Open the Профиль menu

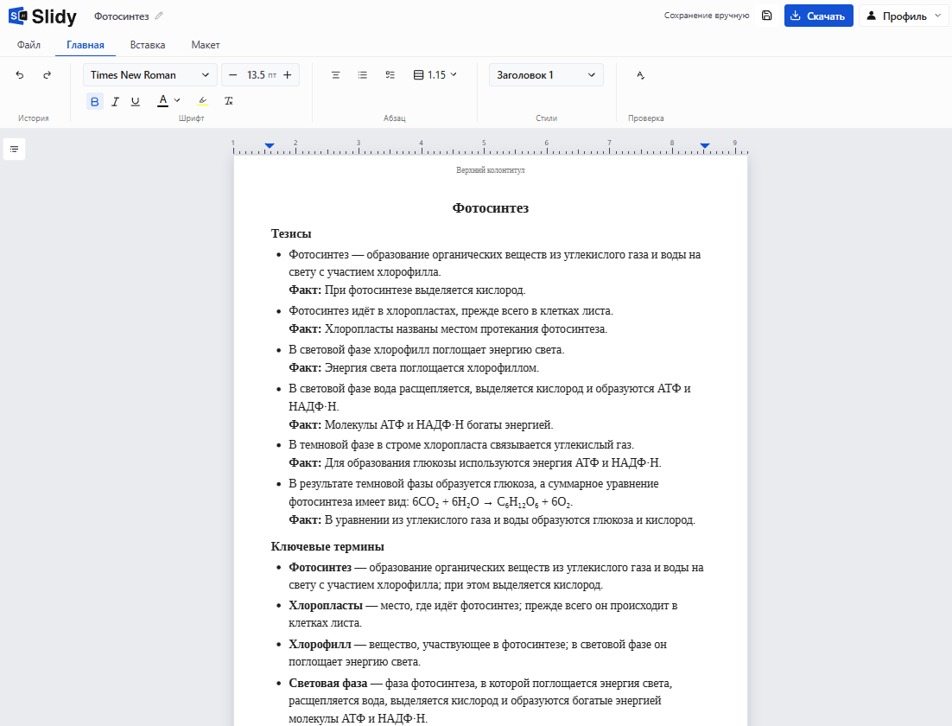click(904, 16)
